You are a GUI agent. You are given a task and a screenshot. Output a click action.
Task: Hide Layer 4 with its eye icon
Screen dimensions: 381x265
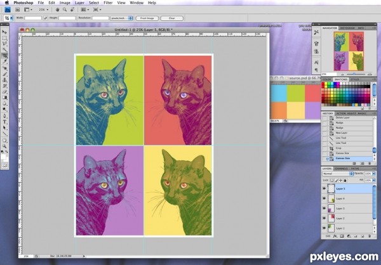324,198
